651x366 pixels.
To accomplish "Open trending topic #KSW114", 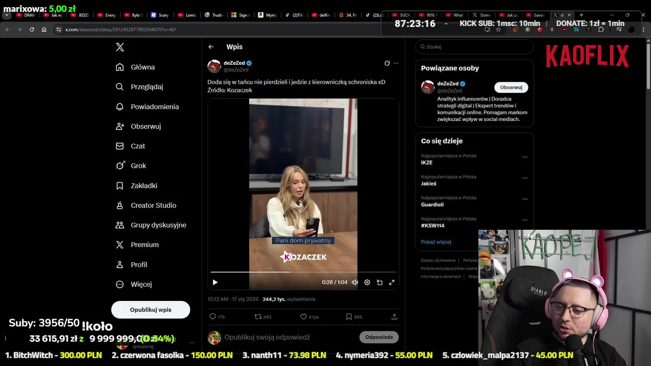I will pos(433,226).
